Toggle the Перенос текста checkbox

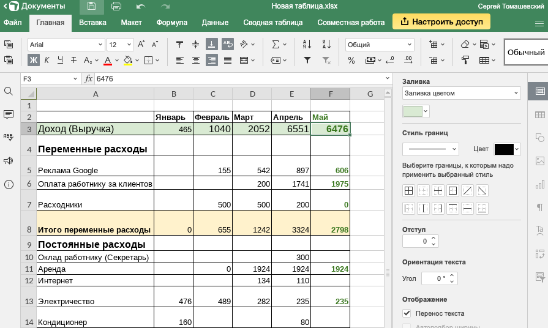click(x=407, y=313)
